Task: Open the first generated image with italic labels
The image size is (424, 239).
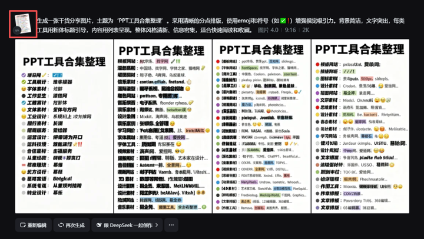Action: (x=64, y=126)
